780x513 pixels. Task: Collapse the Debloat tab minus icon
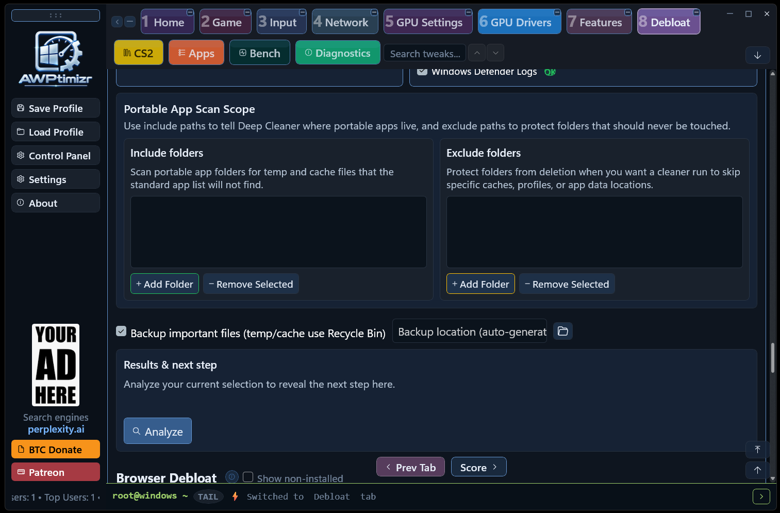[696, 12]
